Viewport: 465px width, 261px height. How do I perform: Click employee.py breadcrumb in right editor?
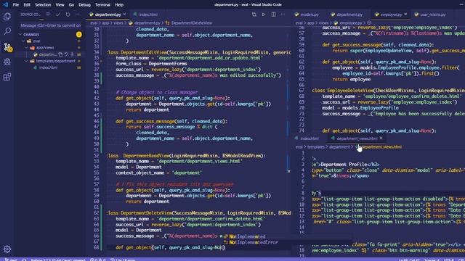350,22
